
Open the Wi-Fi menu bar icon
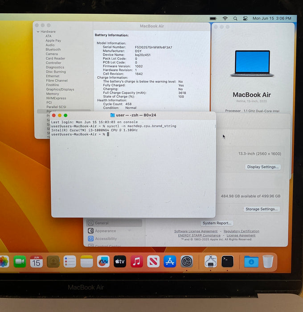click(225, 19)
